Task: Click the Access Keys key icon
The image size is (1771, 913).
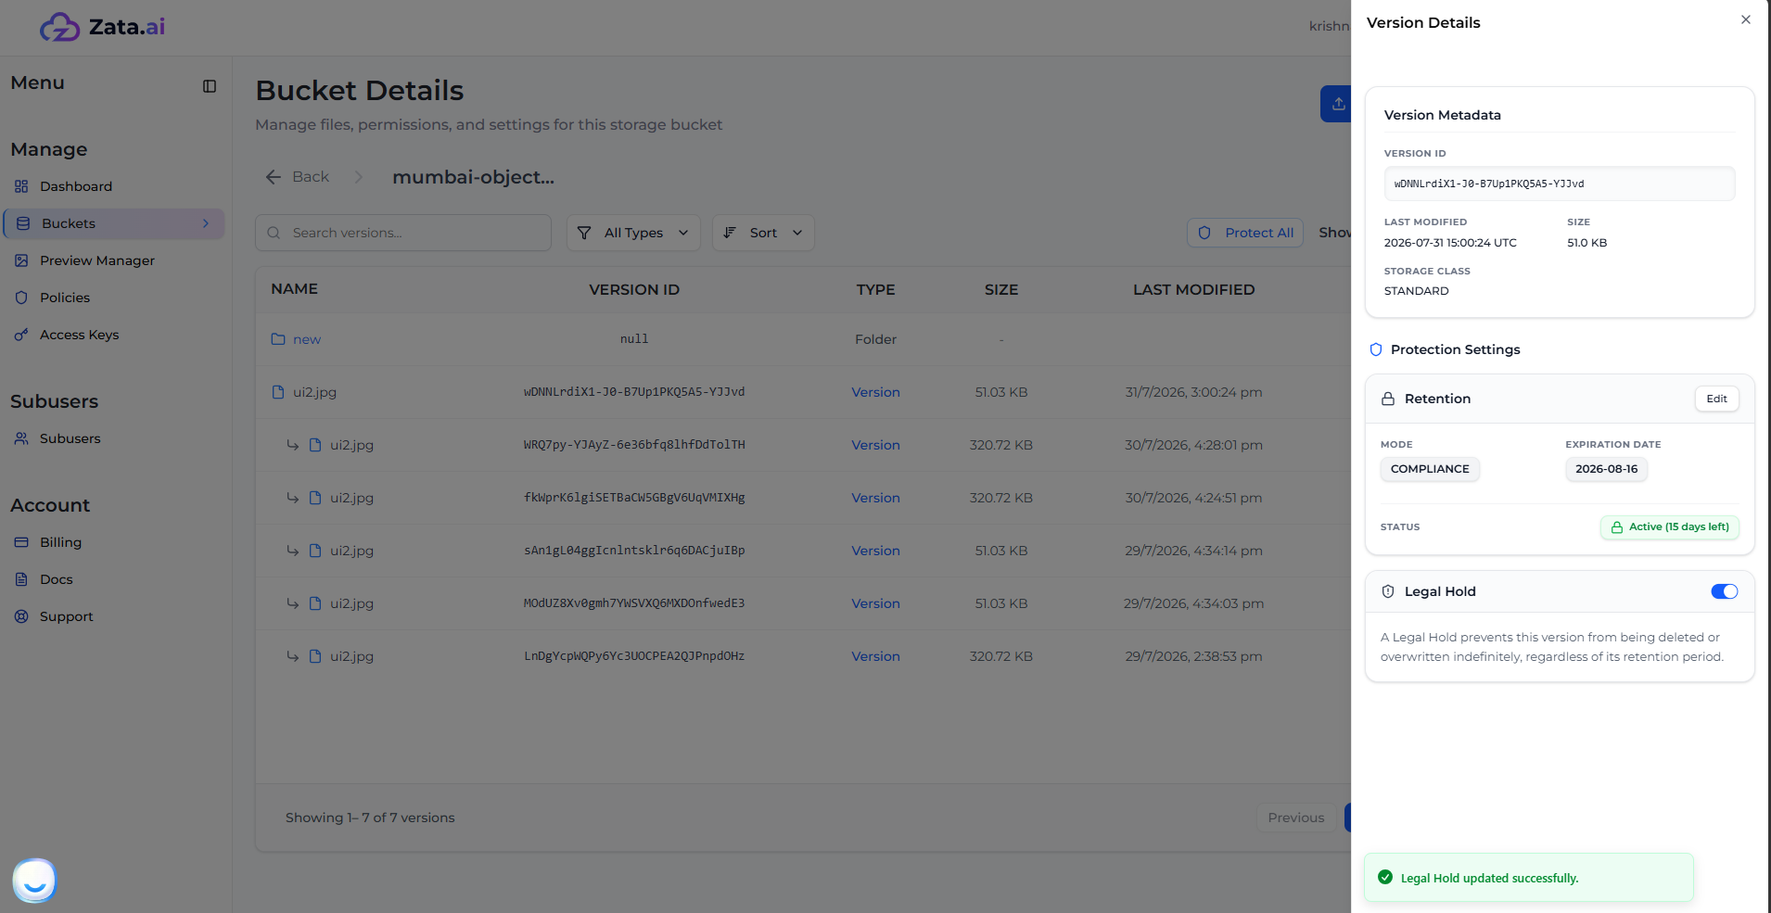Action: [21, 335]
